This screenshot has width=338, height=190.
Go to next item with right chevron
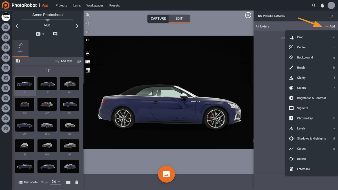77,26
